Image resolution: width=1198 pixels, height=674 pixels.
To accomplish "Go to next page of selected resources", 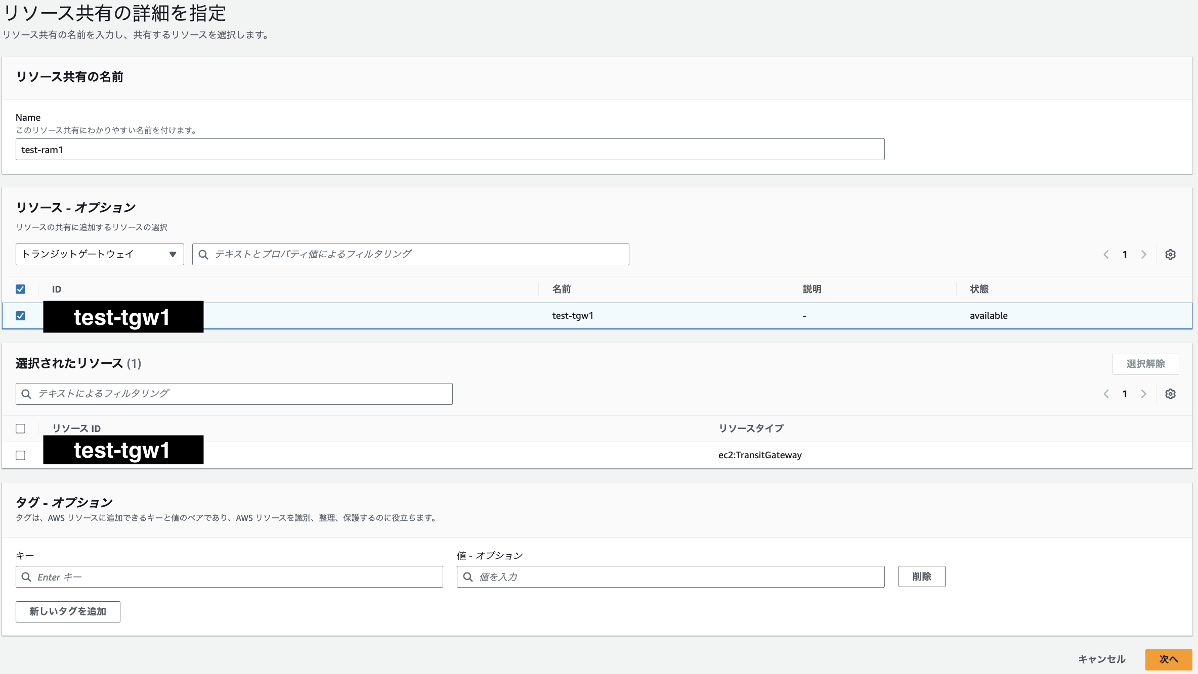I will (x=1143, y=394).
